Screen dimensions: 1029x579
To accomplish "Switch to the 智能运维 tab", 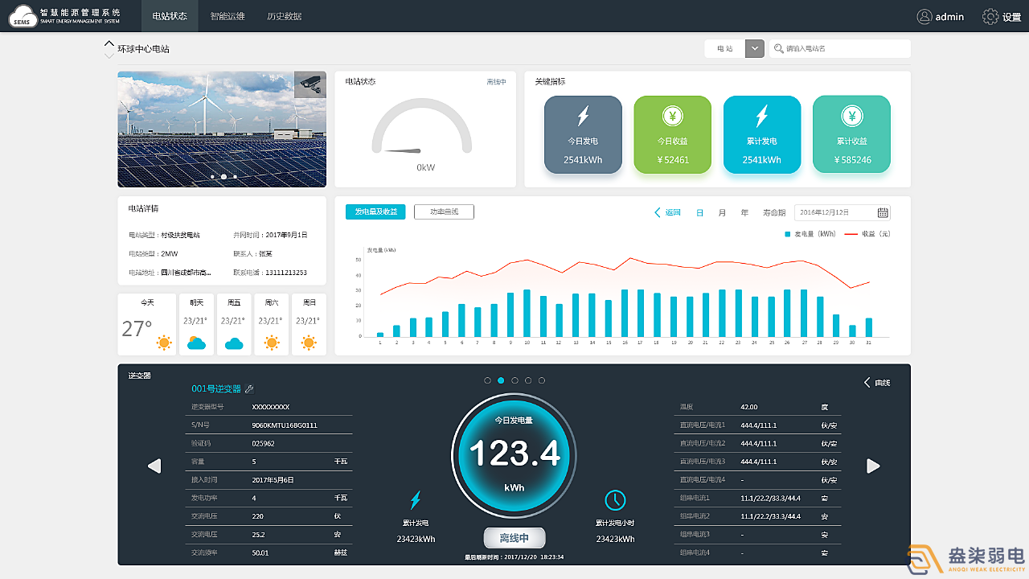I will (x=228, y=16).
